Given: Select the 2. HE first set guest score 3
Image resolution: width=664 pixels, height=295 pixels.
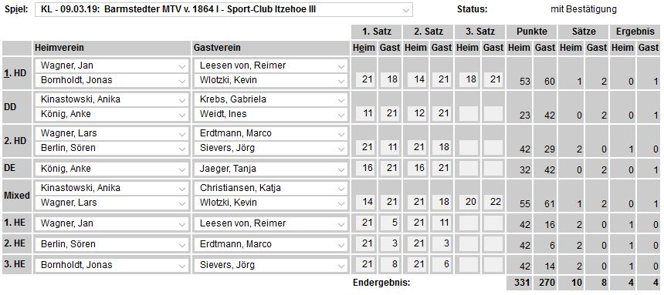Looking at the screenshot, I should tap(390, 243).
